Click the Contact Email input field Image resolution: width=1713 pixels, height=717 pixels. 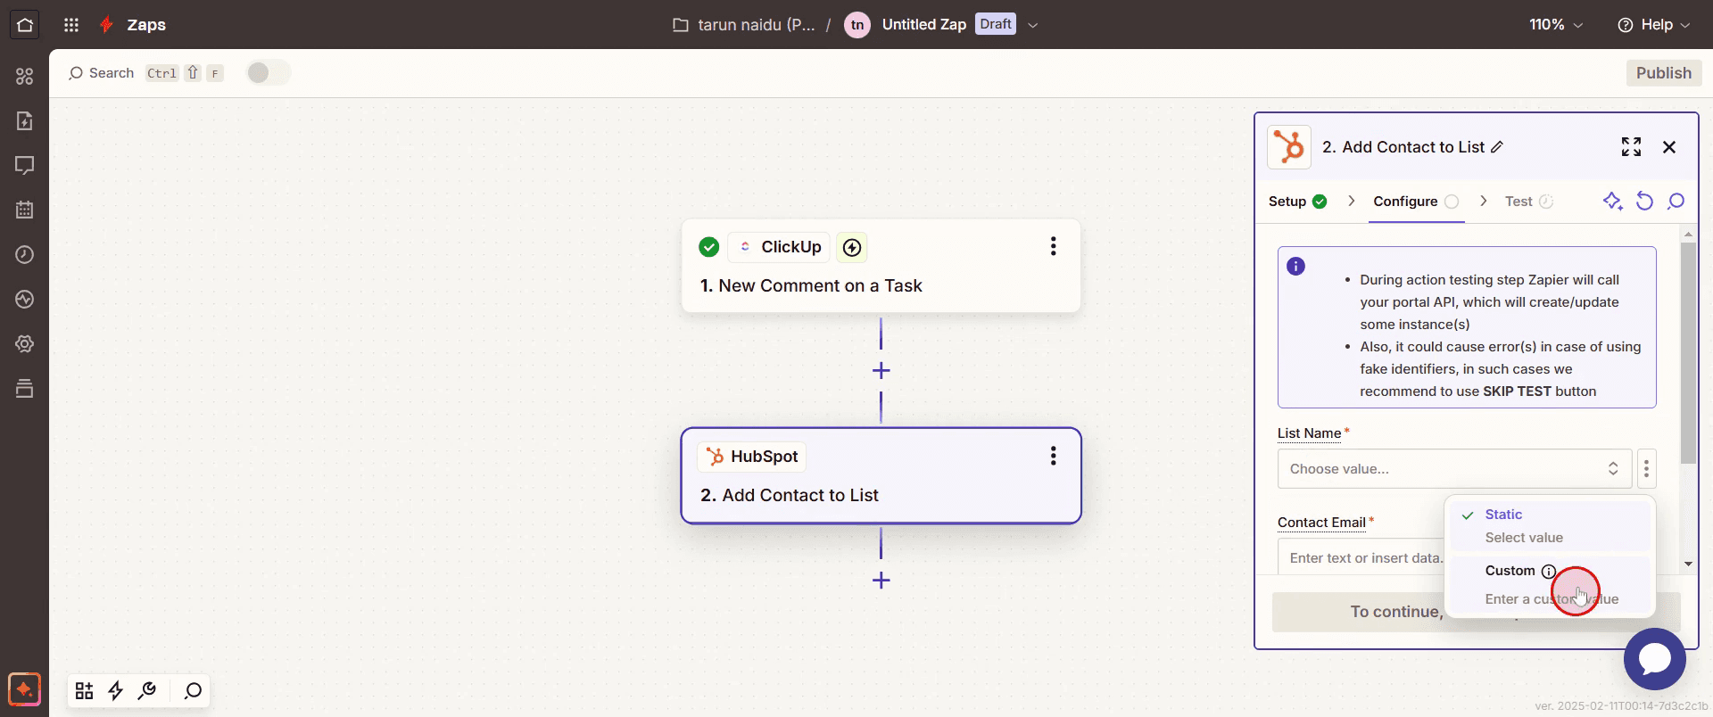point(1361,558)
